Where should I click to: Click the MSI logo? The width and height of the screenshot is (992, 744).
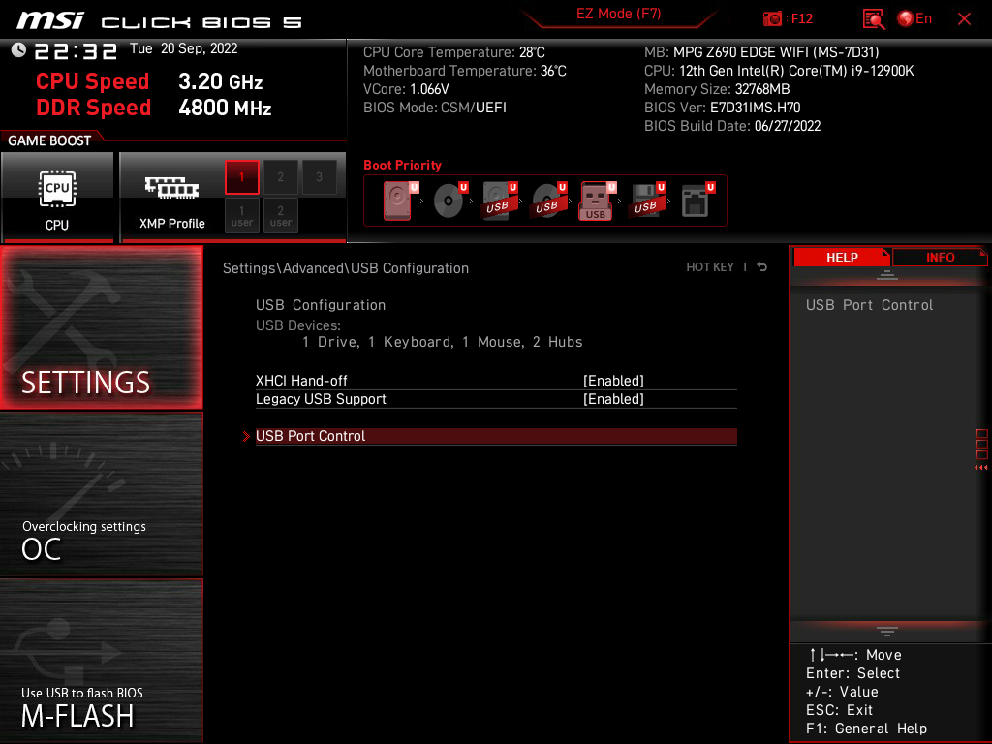pyautogui.click(x=50, y=20)
